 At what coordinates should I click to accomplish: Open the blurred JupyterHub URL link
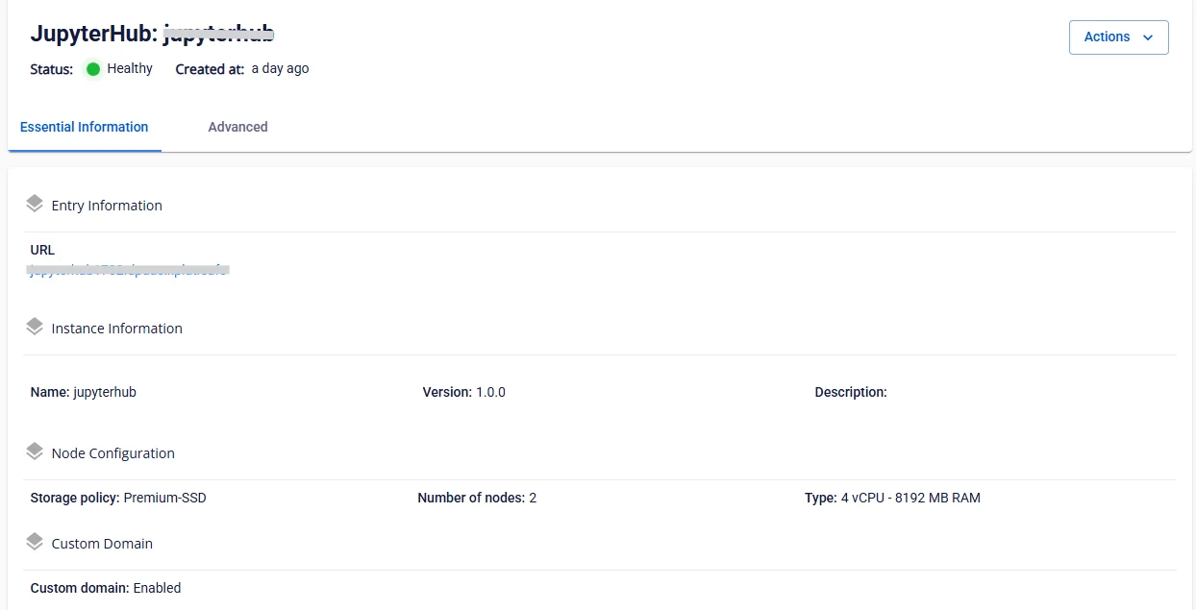pyautogui.click(x=129, y=270)
